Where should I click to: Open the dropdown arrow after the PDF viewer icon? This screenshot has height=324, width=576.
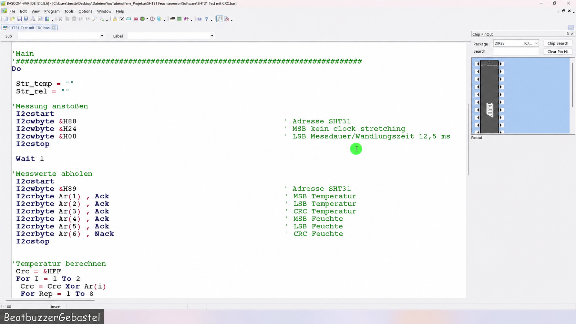pyautogui.click(x=232, y=20)
